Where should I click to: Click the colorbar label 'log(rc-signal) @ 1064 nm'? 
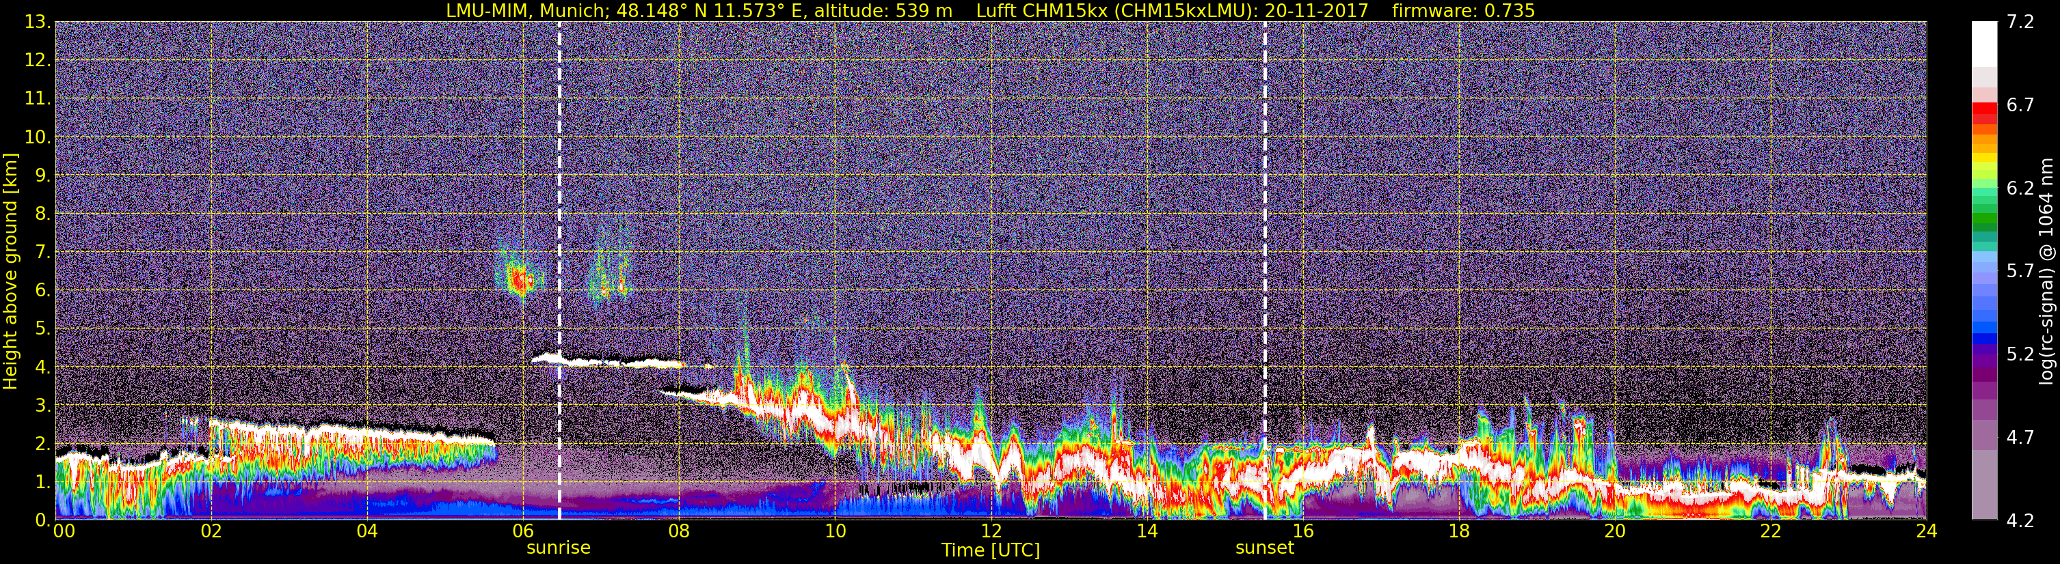[2046, 272]
